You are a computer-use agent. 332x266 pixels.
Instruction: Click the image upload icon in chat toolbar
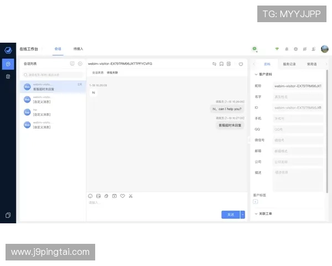pyautogui.click(x=98, y=196)
